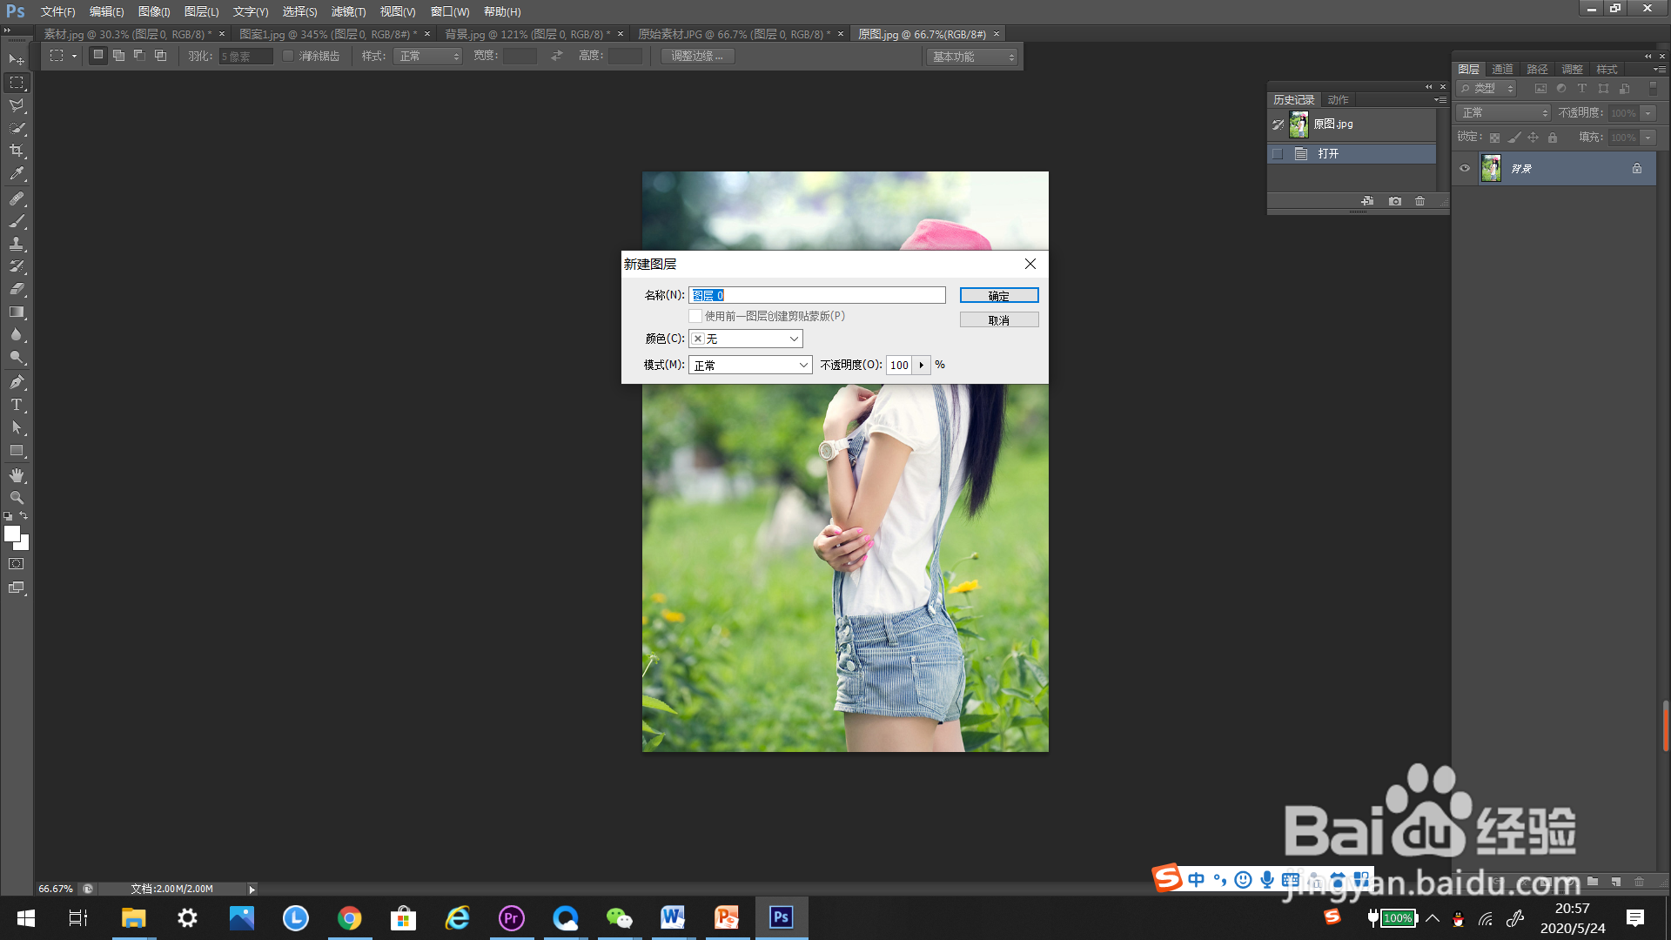Switch to the 通道 Channels tab
Screen dimensions: 1671x940
[1502, 70]
